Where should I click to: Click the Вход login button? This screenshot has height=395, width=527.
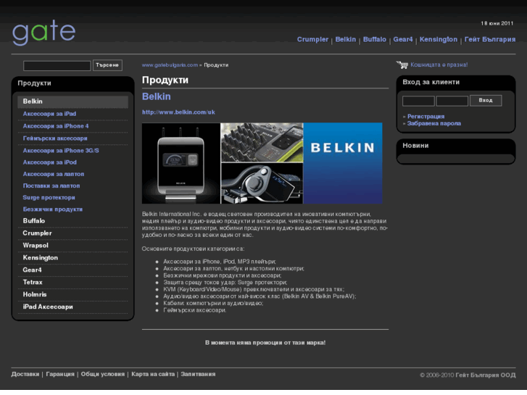[x=486, y=101]
